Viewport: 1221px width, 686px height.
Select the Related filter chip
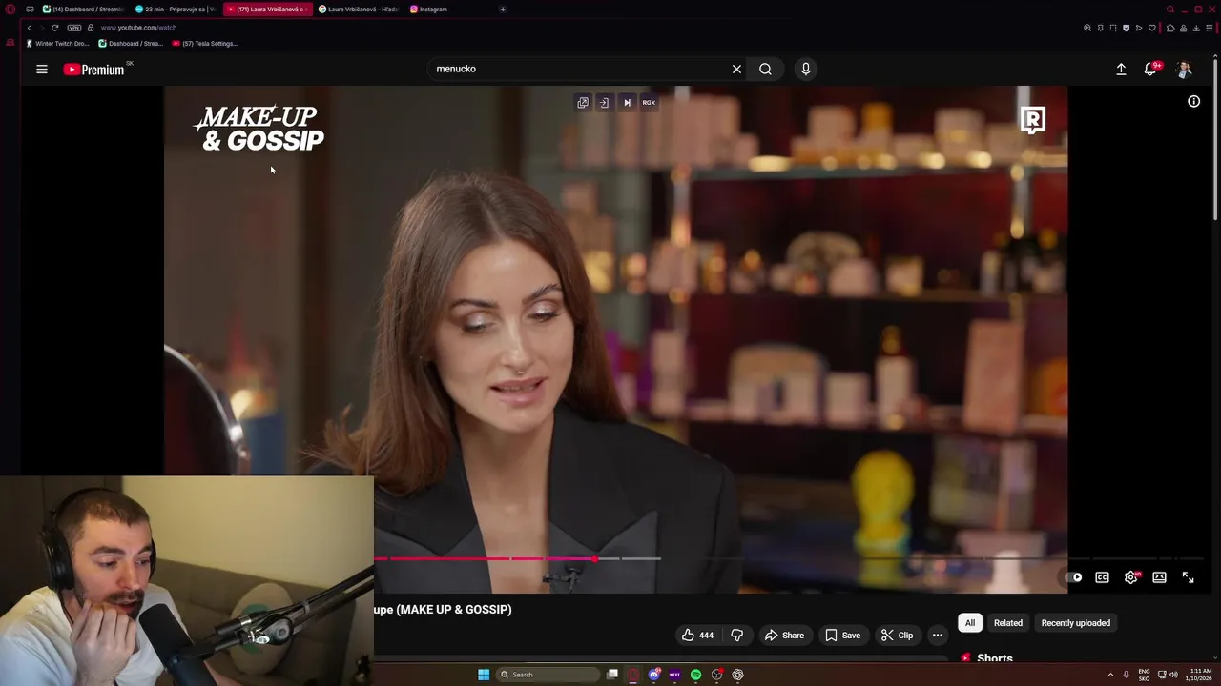click(x=1008, y=623)
